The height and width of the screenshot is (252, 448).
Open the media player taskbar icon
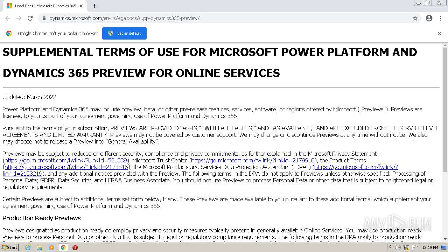point(51,247)
